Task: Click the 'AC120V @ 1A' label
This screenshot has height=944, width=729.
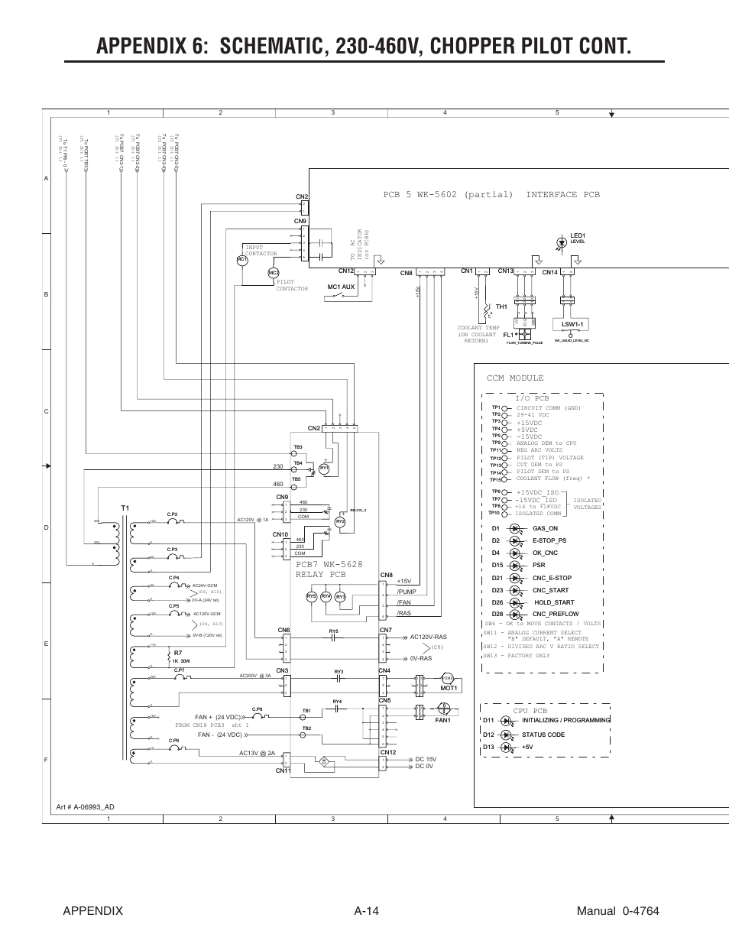Action: tap(253, 520)
